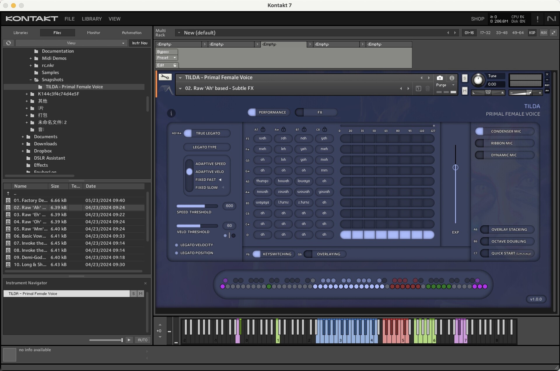The image size is (560, 371).
Task: Toggle AUTO preview button
Action: pyautogui.click(x=143, y=340)
